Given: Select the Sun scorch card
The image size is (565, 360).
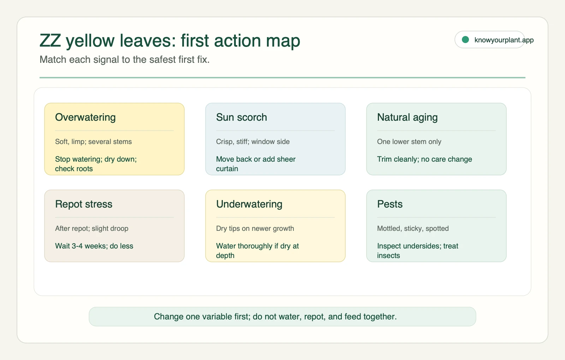Looking at the screenshot, I should click(x=275, y=139).
